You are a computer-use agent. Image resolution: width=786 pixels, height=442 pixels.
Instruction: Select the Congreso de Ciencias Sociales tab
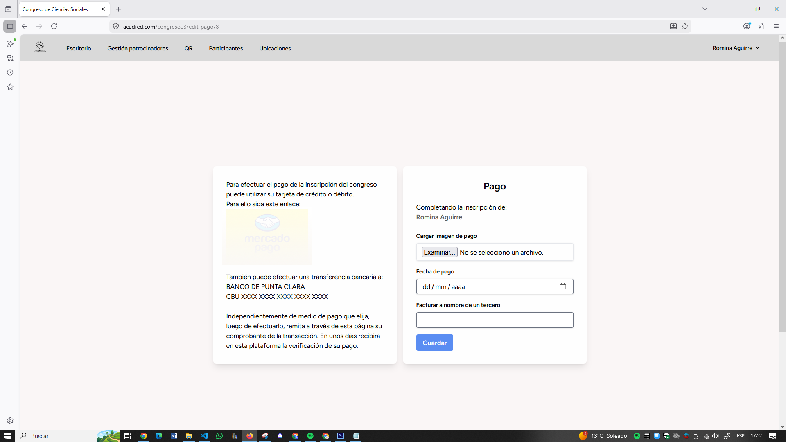coord(64,9)
